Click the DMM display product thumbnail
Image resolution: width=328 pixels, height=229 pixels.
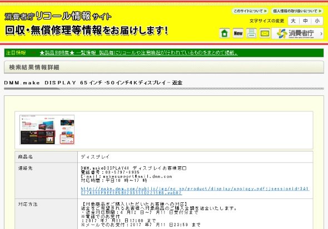click(x=47, y=130)
